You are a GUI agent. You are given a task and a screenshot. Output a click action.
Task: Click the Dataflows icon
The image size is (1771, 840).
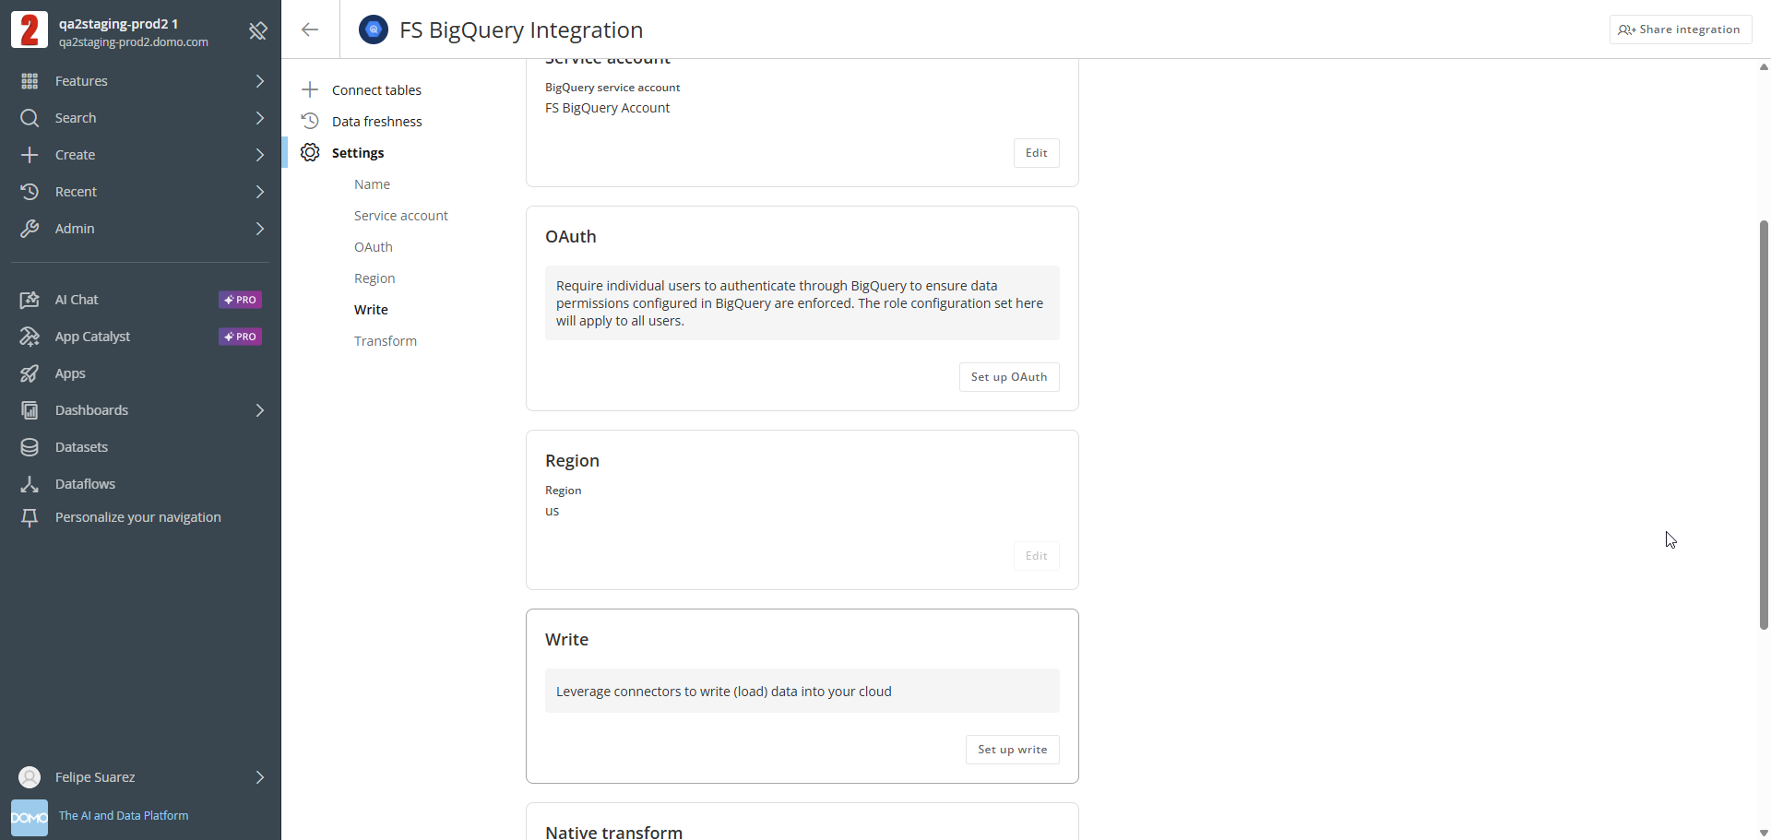coord(30,484)
